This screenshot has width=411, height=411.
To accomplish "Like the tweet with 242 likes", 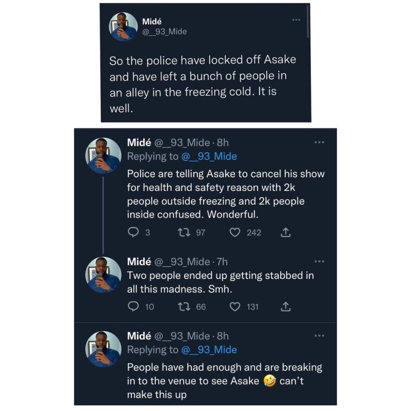I will coord(236,232).
